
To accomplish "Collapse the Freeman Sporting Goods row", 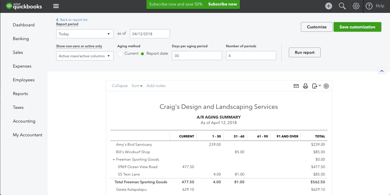I will click(114, 160).
